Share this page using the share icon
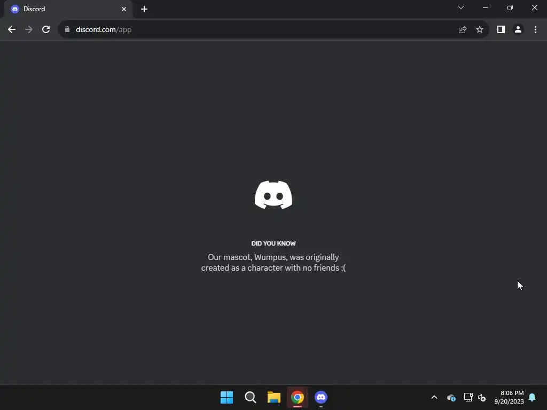 pyautogui.click(x=463, y=30)
